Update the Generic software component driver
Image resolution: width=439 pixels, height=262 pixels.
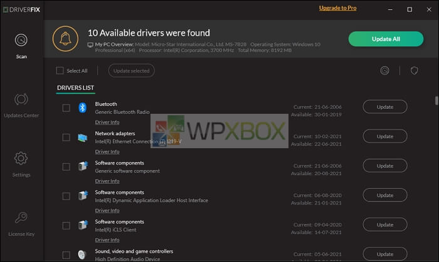385,166
